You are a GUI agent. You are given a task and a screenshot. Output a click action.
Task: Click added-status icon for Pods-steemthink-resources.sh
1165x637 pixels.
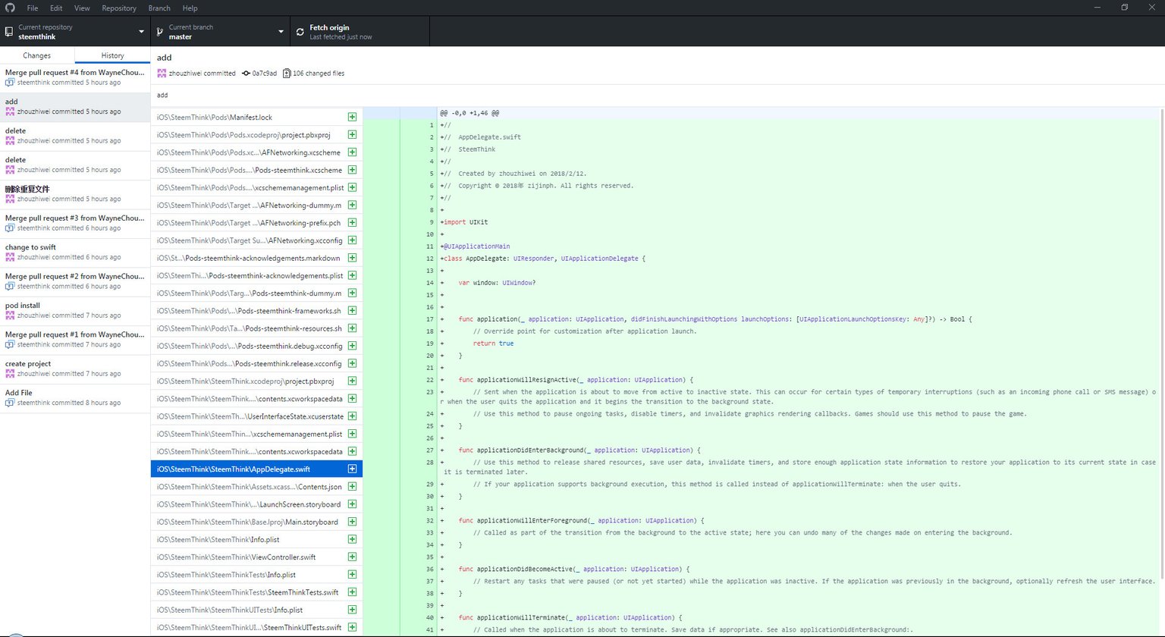coord(352,328)
